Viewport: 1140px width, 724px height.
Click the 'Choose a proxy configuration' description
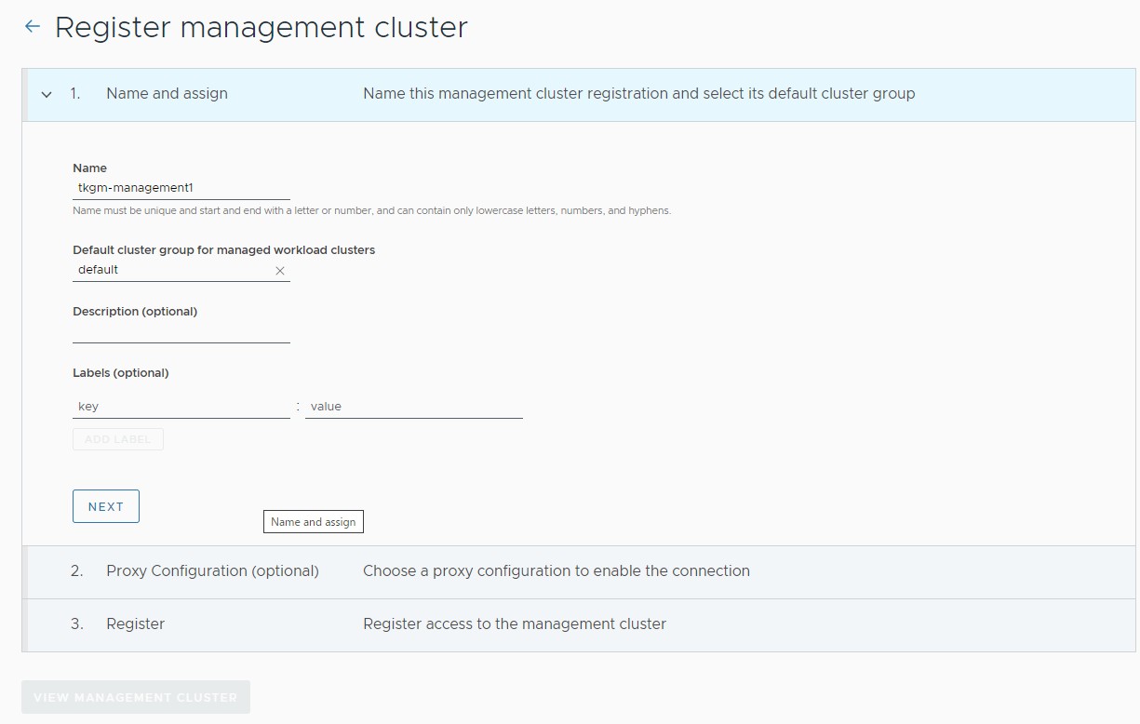pos(556,571)
